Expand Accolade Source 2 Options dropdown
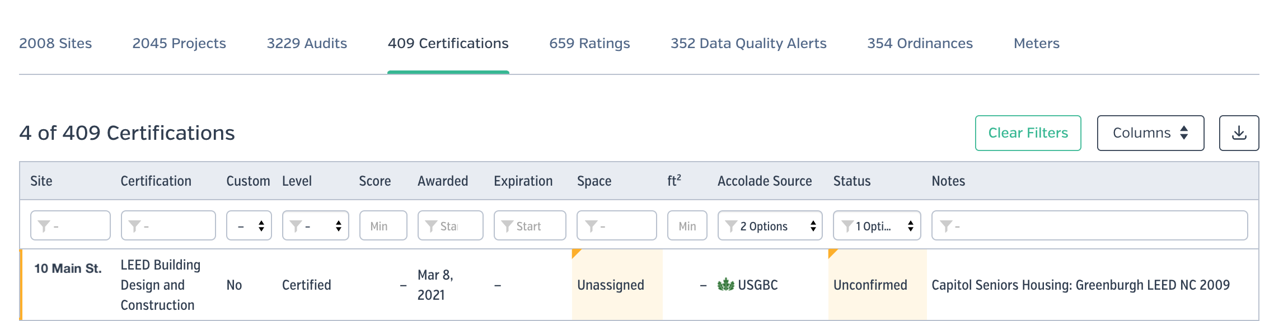 [x=770, y=225]
